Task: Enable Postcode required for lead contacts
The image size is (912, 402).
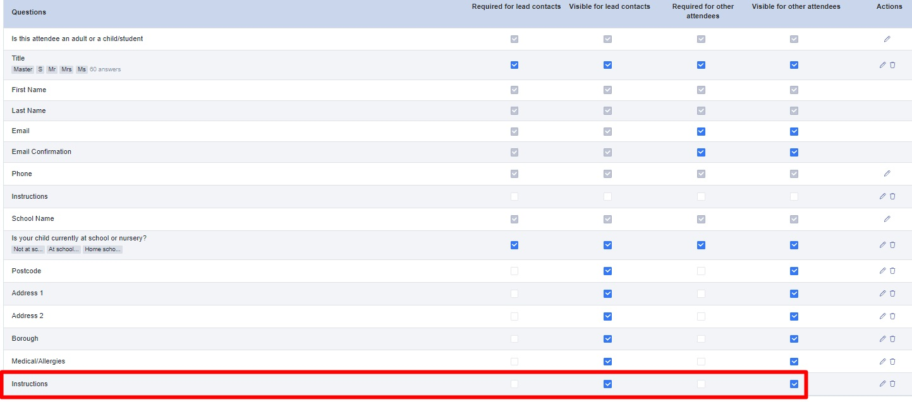Action: pyautogui.click(x=514, y=271)
